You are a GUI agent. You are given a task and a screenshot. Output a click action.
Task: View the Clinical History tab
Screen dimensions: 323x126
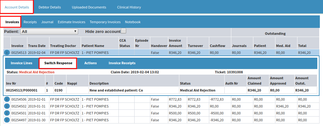tap(129, 7)
